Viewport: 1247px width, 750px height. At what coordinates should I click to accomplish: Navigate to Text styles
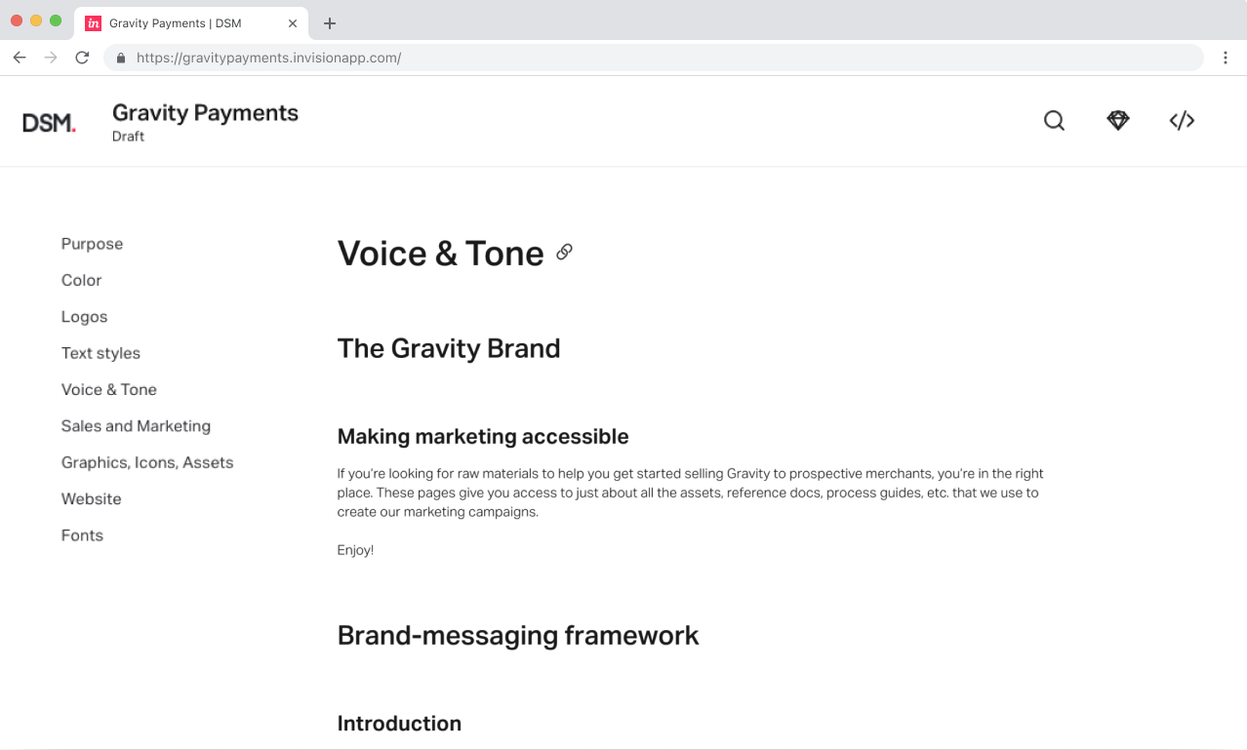click(x=101, y=353)
